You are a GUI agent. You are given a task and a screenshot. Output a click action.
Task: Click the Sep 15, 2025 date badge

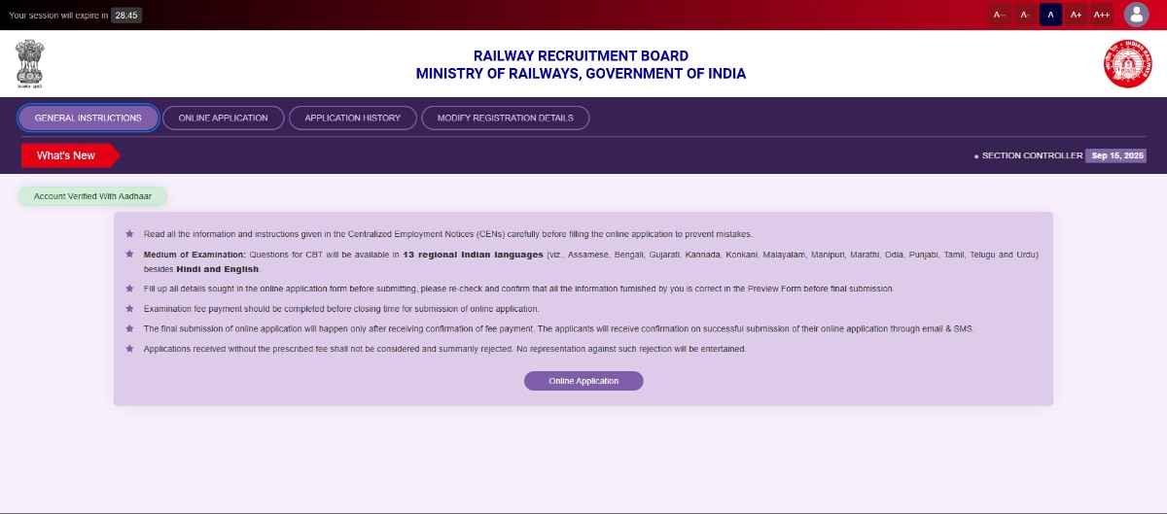click(x=1117, y=155)
